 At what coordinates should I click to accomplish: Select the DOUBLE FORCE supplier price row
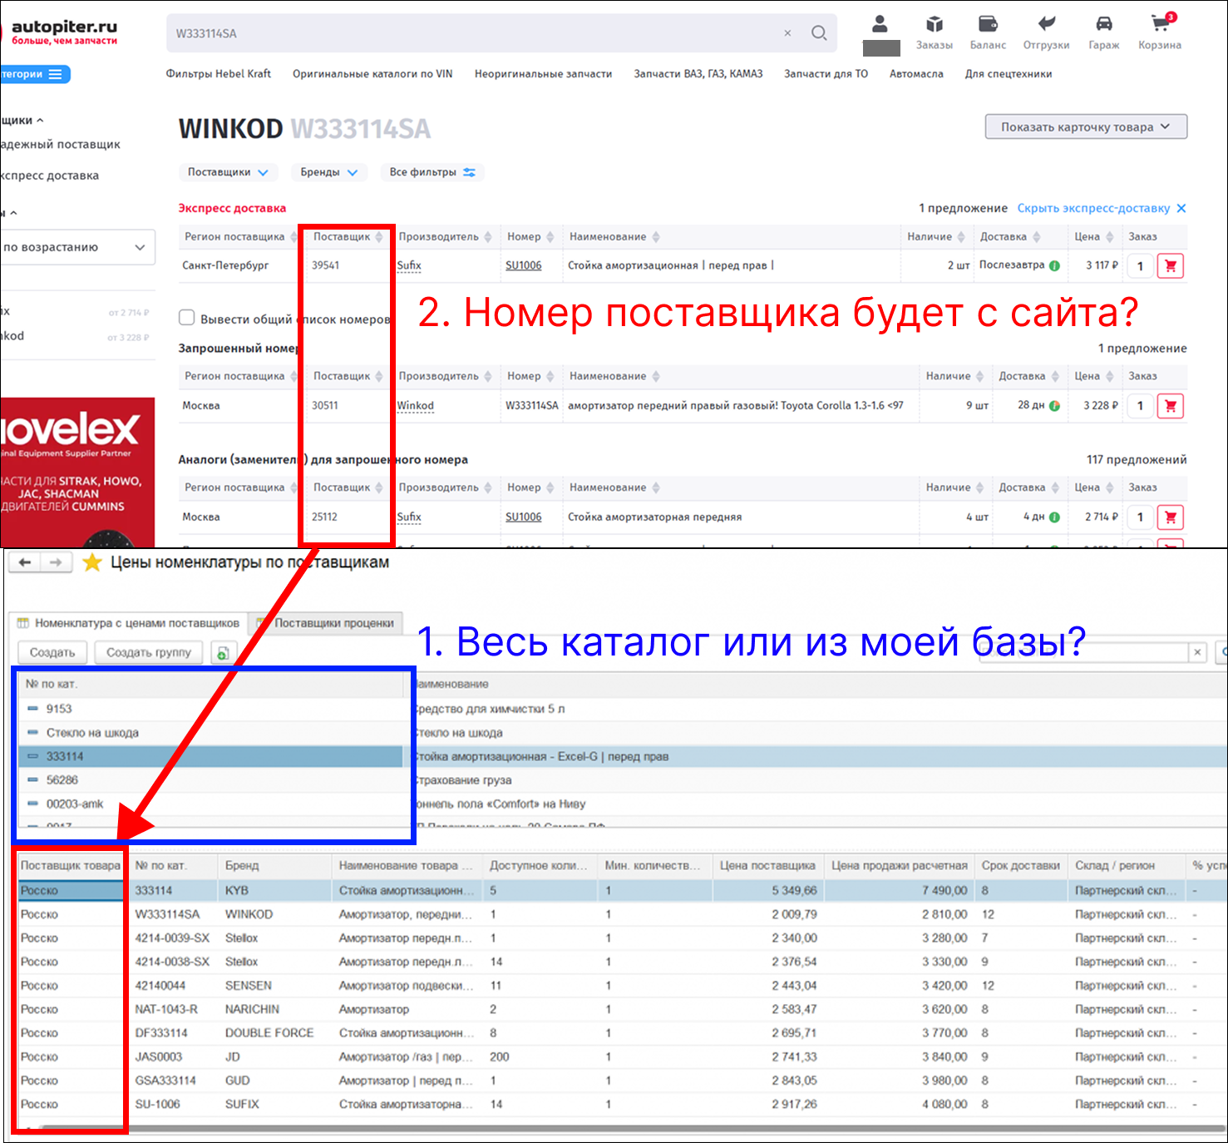click(x=622, y=1033)
